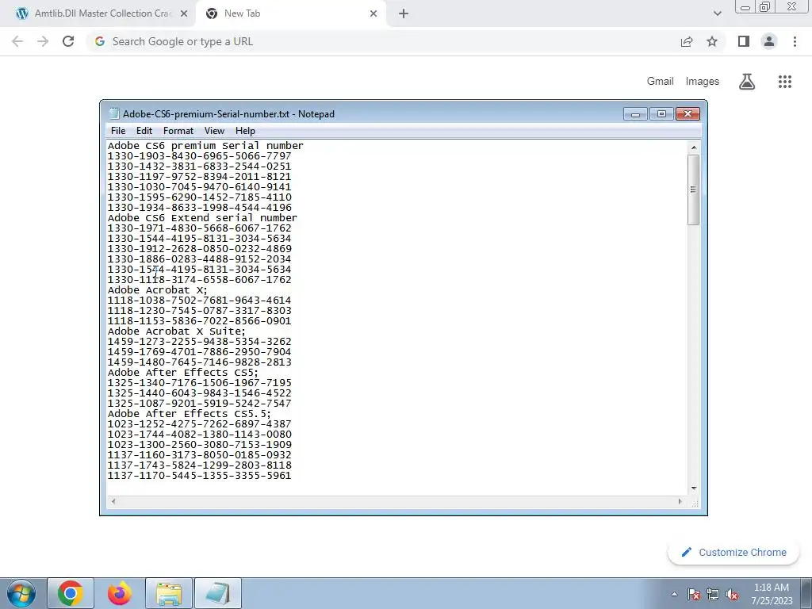Screen dimensions: 812x609
Task: Click the line ending in 5066-7797
Action: (x=199, y=156)
